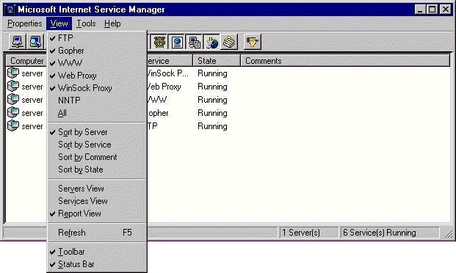Check NNTP in the View menu
Viewport: 456px width, 273px height.
[x=96, y=101]
